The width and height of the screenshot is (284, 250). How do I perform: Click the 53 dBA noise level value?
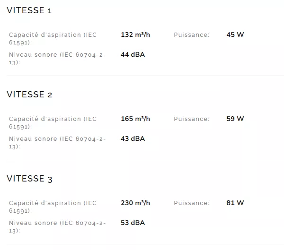pyautogui.click(x=133, y=223)
